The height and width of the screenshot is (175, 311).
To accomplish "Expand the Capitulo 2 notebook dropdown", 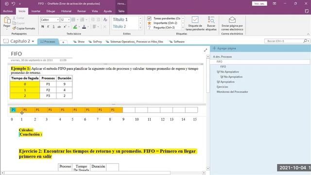I will click(x=33, y=41).
